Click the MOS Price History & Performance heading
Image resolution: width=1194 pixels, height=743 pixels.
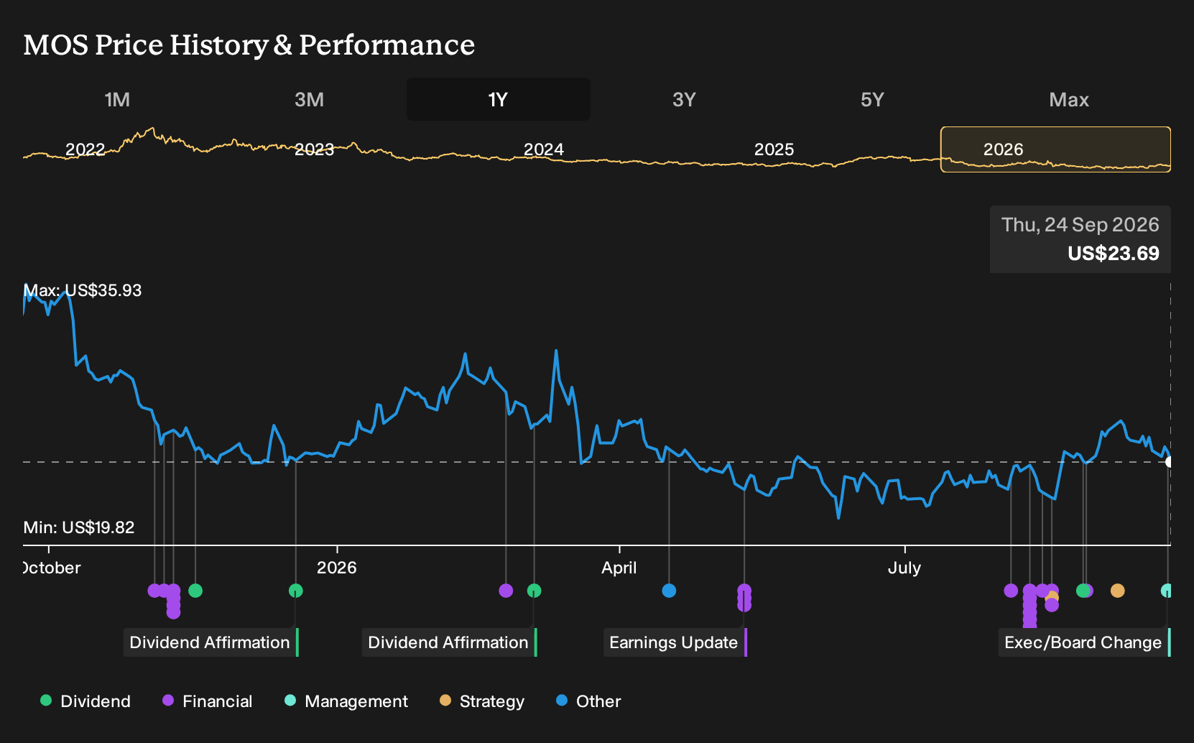[x=249, y=45]
